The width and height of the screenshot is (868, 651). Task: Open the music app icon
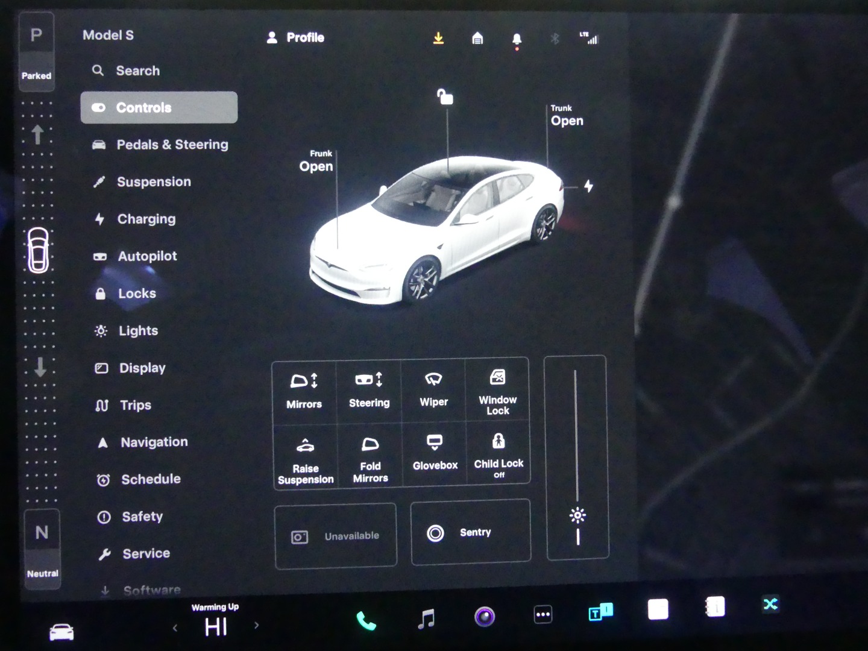(426, 618)
